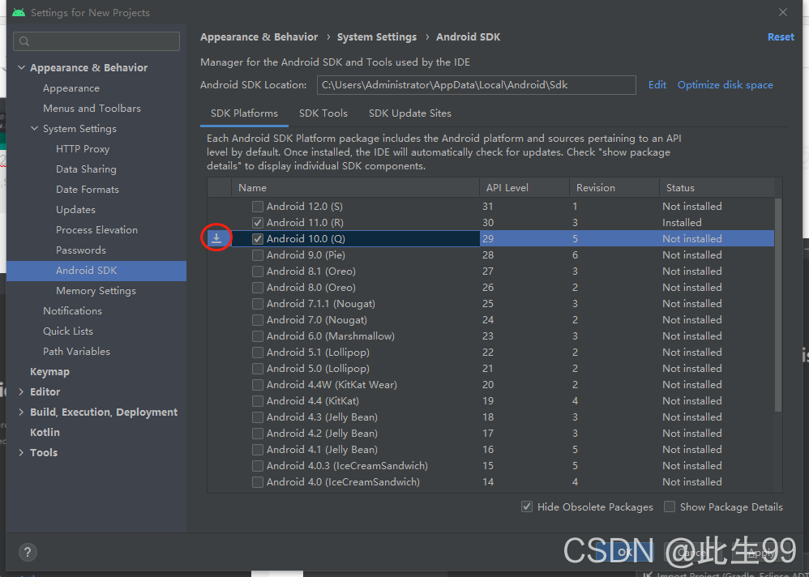
Task: Select Date Formats settings
Action: (88, 190)
